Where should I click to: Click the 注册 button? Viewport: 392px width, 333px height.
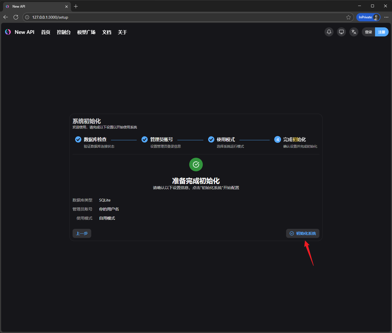point(382,32)
